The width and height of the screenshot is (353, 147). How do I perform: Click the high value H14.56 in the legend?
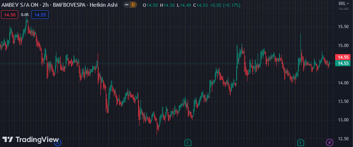[167, 5]
